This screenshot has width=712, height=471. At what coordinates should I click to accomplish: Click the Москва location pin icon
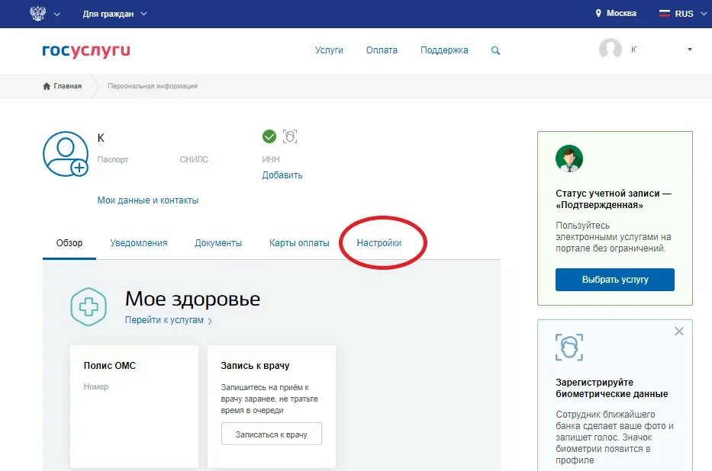(598, 14)
